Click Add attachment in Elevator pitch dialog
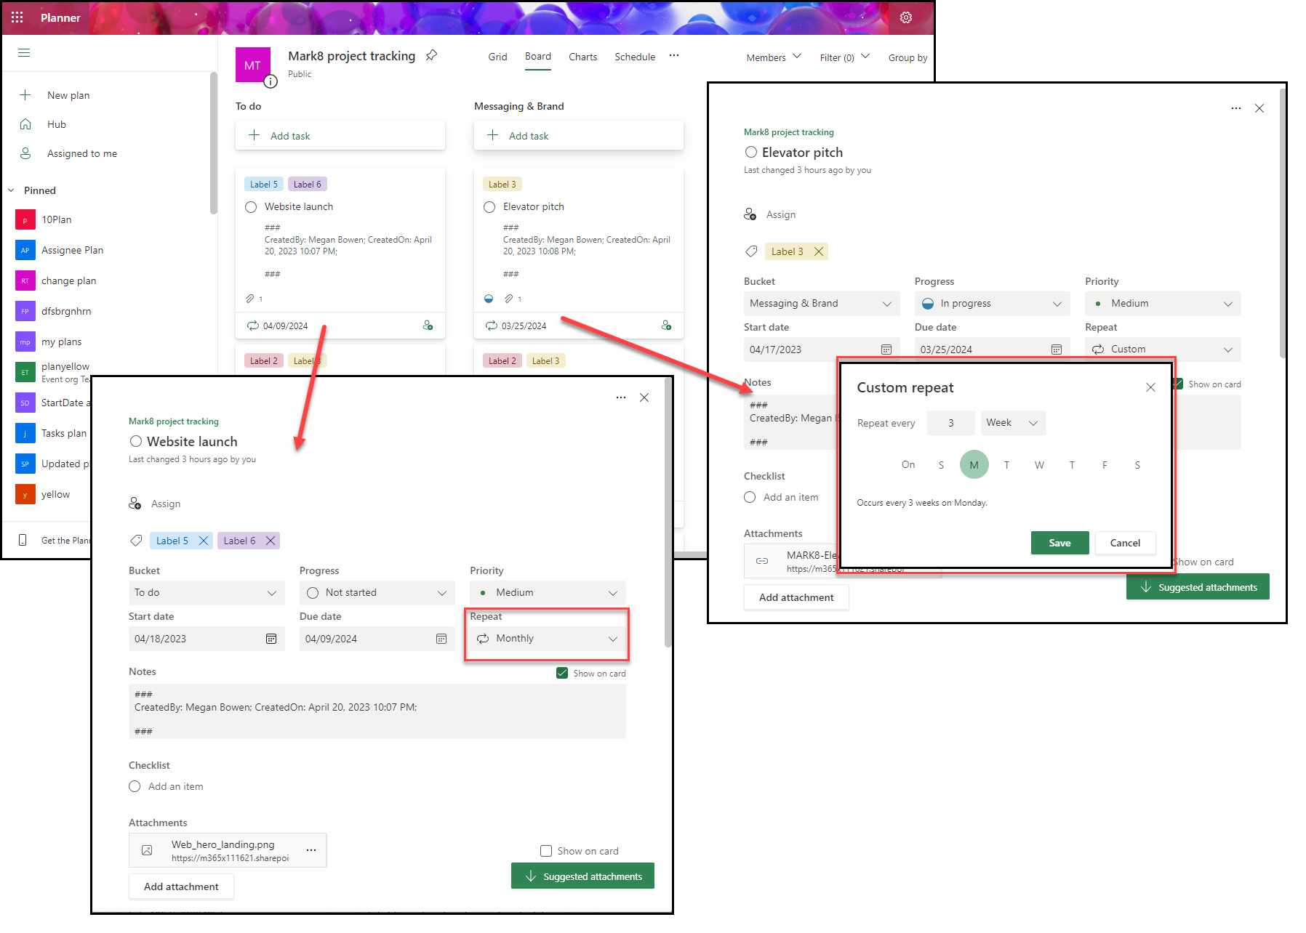Image resolution: width=1306 pixels, height=933 pixels. (796, 597)
